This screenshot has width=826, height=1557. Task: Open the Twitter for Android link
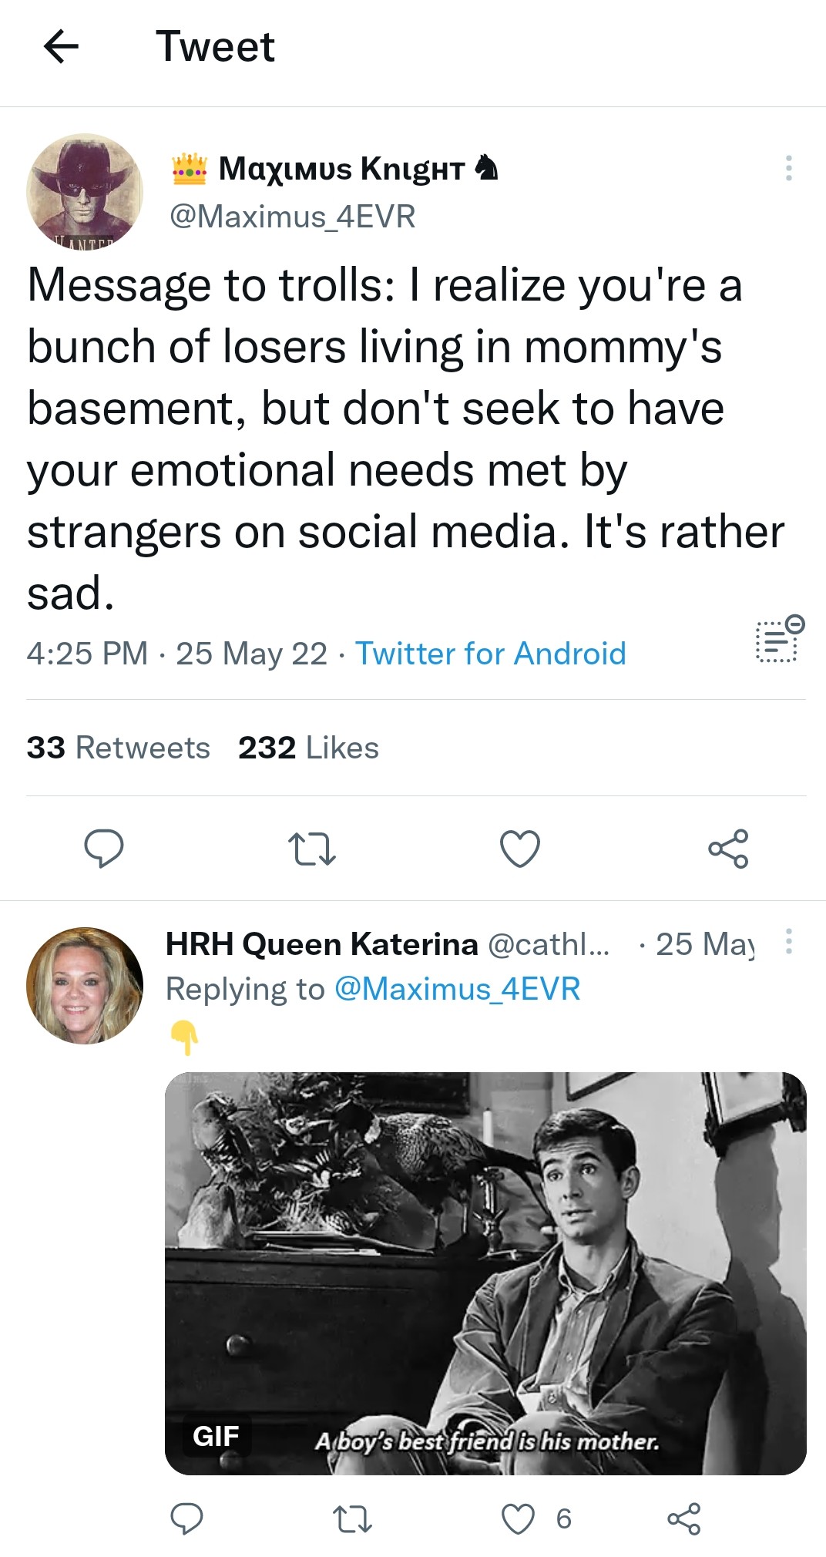pyautogui.click(x=490, y=654)
